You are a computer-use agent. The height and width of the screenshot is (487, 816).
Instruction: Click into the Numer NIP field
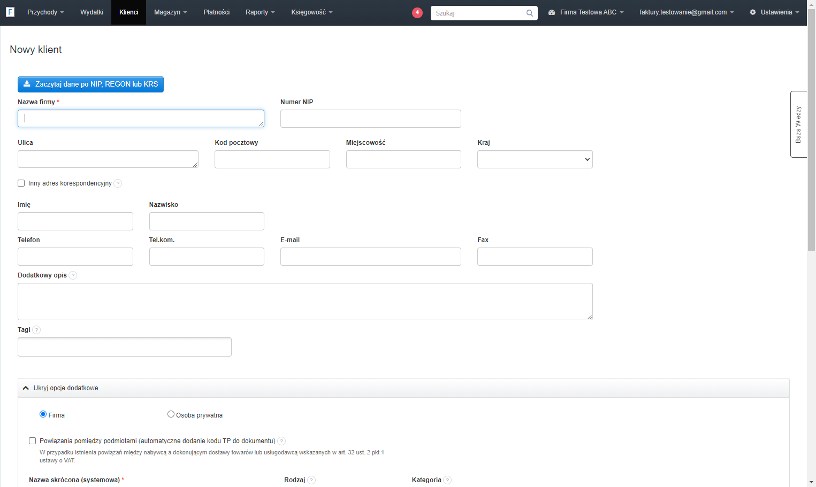pyautogui.click(x=371, y=119)
